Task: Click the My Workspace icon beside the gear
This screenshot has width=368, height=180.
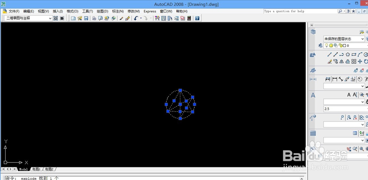Action: (x=62, y=18)
